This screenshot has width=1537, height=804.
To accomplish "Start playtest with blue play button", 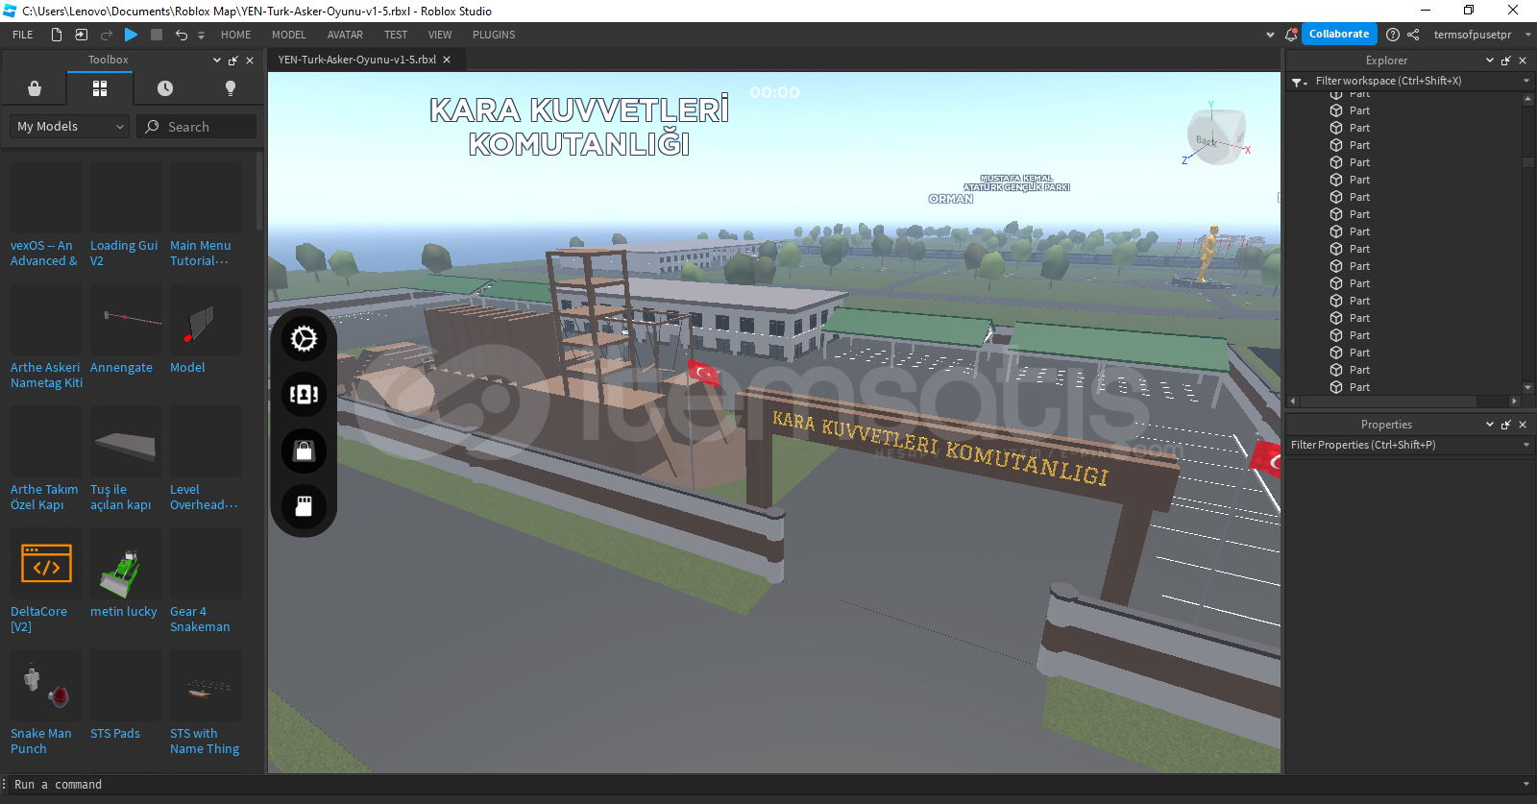I will point(132,35).
